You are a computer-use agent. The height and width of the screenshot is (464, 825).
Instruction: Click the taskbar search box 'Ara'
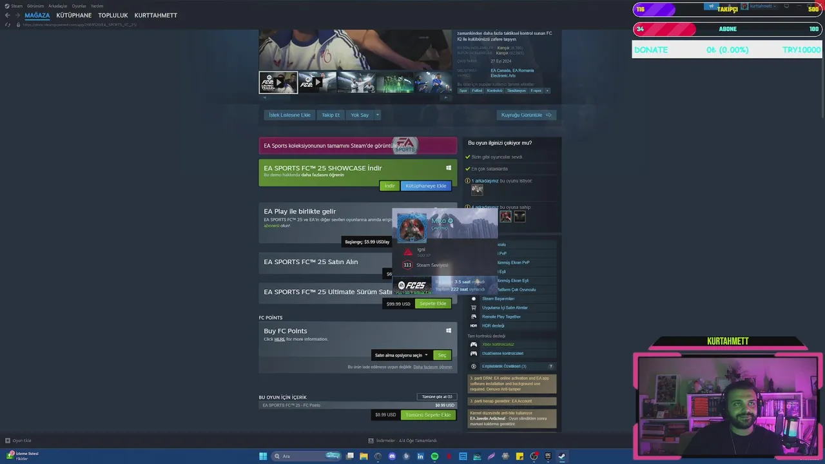coord(306,456)
